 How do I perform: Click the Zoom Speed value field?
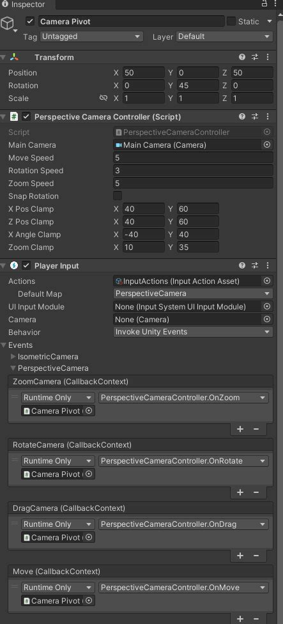[193, 183]
